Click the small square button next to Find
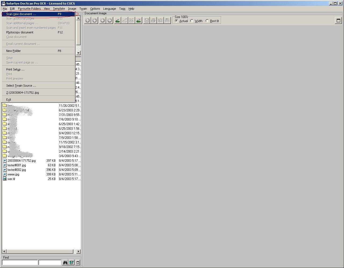Viewport: 344px width, 268px height. pos(77,262)
